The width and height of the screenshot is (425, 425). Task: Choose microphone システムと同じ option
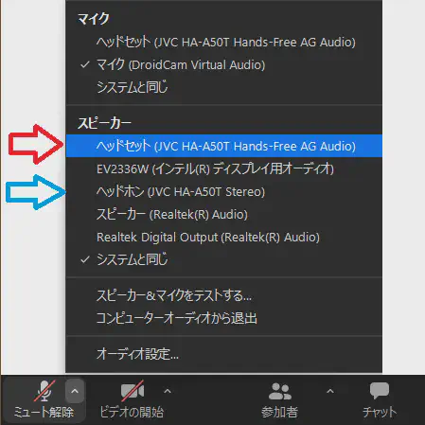point(224,87)
